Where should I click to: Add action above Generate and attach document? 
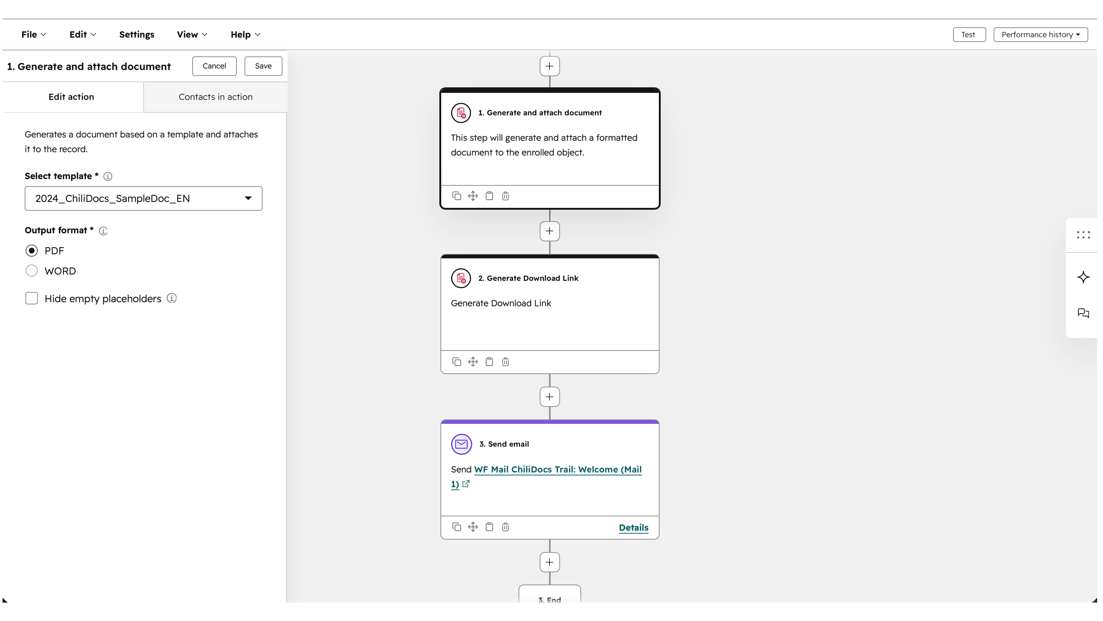(x=549, y=66)
